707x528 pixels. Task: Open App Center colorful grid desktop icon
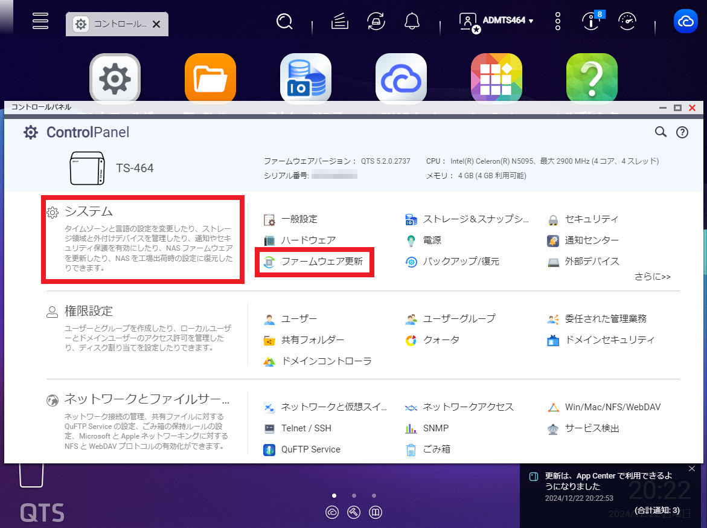[x=496, y=77]
